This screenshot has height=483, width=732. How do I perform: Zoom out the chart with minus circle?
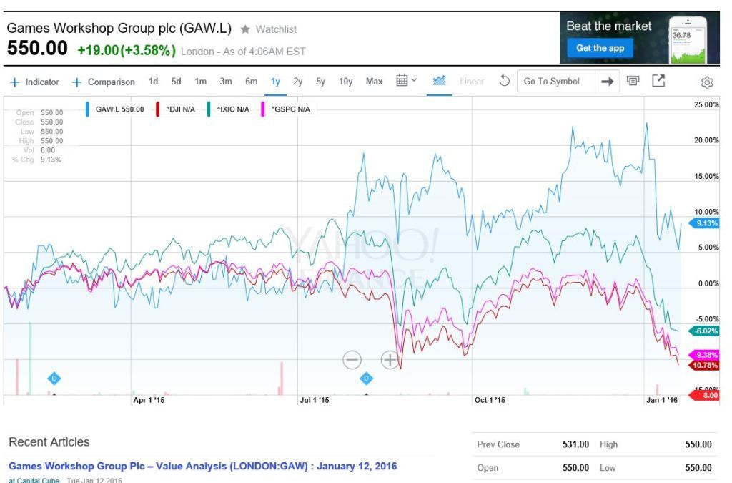[352, 360]
